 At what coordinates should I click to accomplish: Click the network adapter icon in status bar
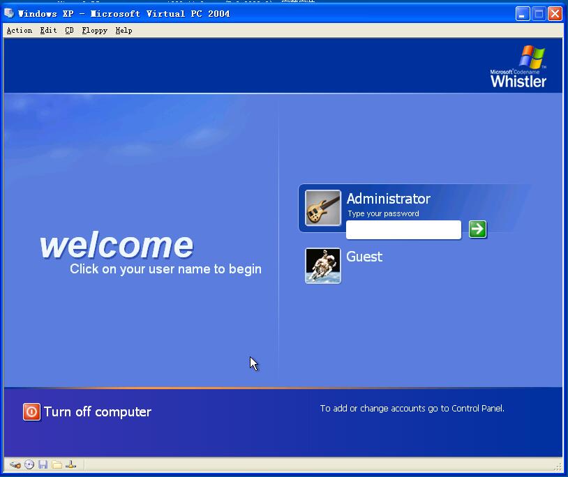click(x=70, y=464)
